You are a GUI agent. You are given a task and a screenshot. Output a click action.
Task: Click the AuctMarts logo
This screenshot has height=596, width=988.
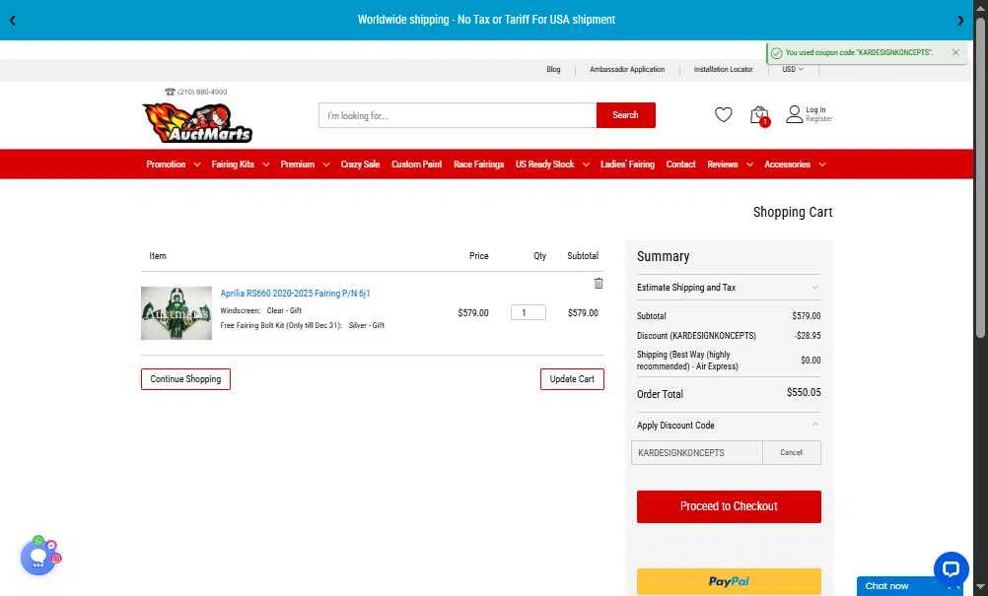point(197,123)
